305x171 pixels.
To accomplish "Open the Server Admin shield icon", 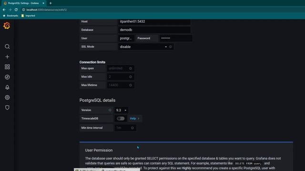I will pos(7,107).
